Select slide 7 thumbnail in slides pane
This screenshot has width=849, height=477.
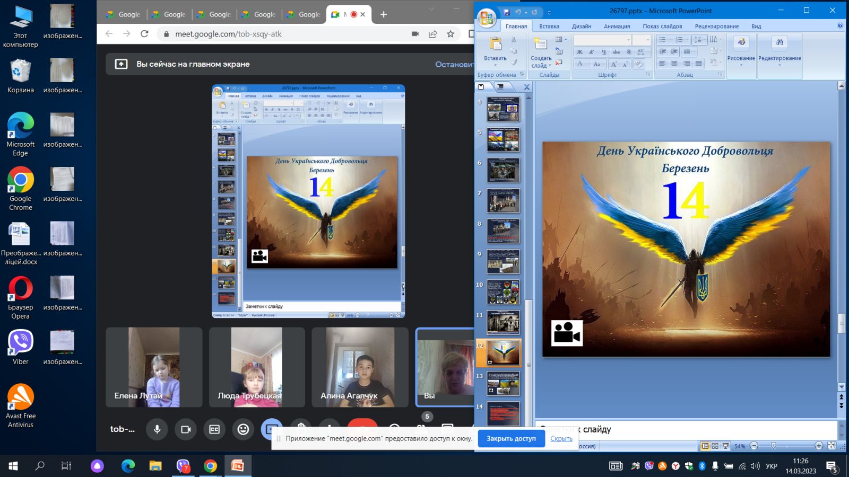coord(503,200)
